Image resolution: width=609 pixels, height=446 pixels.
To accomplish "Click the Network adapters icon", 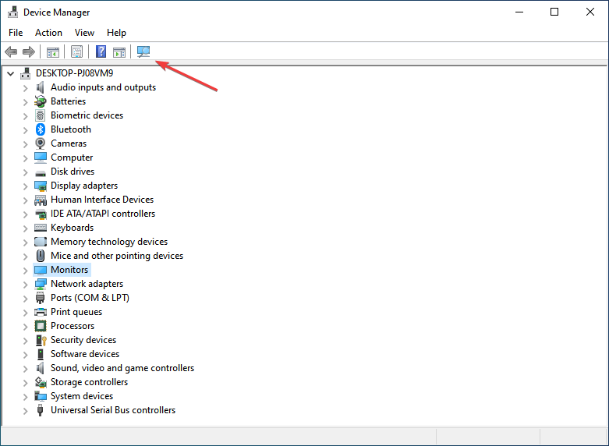I will pos(41,284).
